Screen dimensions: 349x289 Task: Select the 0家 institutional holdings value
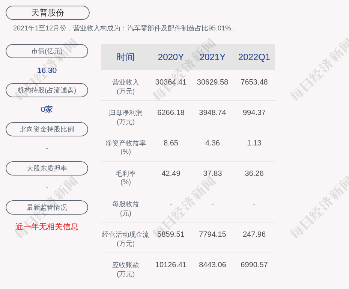[x=47, y=109]
